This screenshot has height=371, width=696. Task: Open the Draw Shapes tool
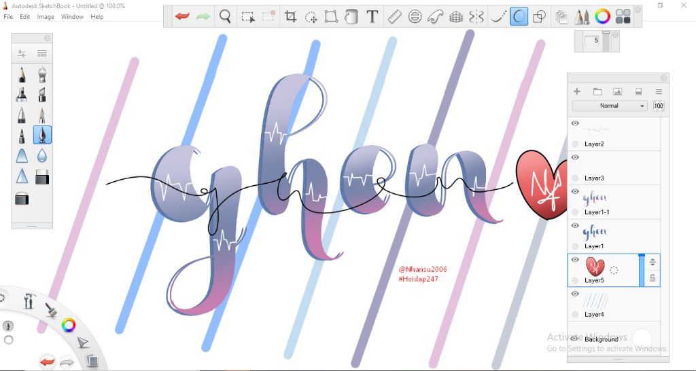click(539, 17)
